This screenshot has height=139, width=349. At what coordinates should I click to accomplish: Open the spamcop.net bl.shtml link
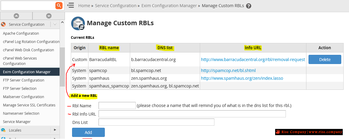(x=228, y=71)
